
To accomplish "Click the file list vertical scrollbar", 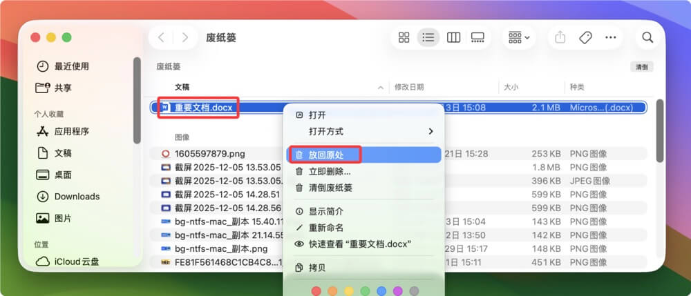I will pos(659,130).
